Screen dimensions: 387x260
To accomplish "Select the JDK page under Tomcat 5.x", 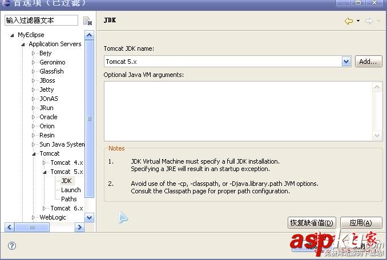I will 66,181.
